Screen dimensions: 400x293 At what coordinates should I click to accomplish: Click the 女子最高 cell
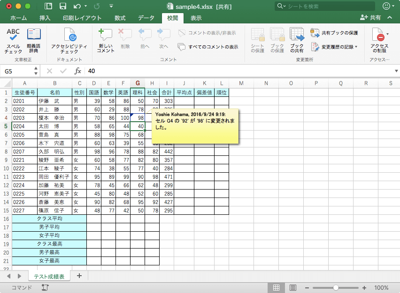tap(49, 261)
